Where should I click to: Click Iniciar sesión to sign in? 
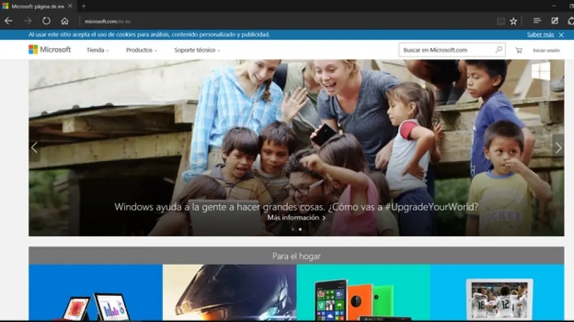pos(546,50)
